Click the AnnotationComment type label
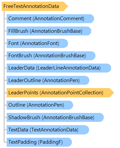The height and width of the screenshot is (148, 120). [x=59, y=19]
